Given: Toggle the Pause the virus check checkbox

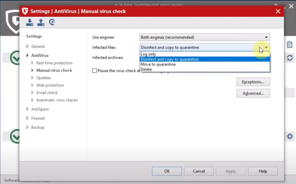Looking at the screenshot, I should pos(94,71).
